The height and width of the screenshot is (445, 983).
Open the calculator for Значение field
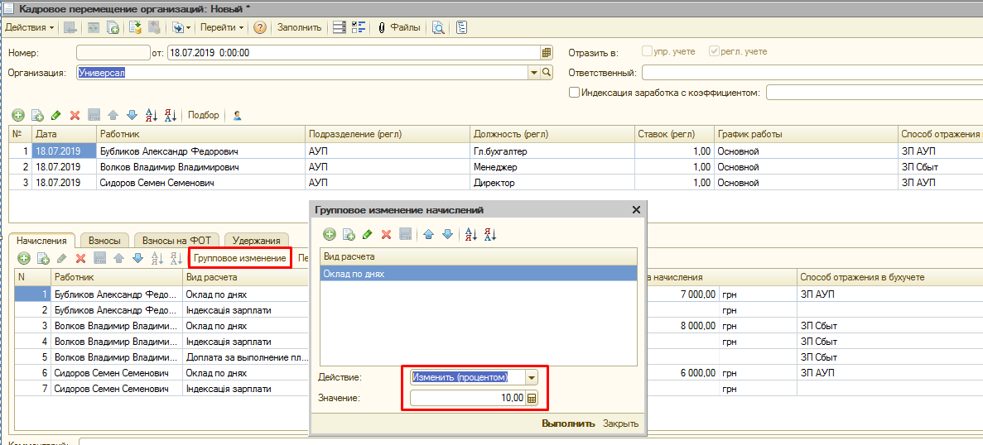click(x=532, y=397)
